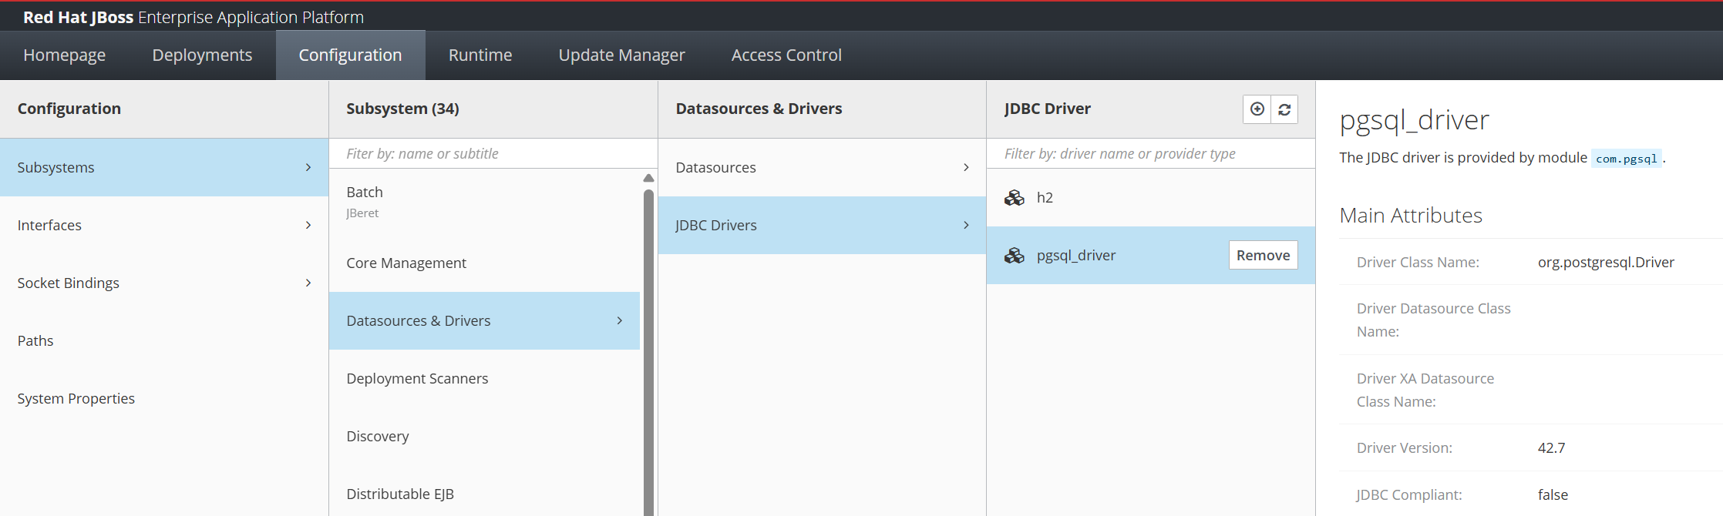Click the JDBC Driver column header
Image resolution: width=1723 pixels, height=516 pixels.
[1047, 109]
